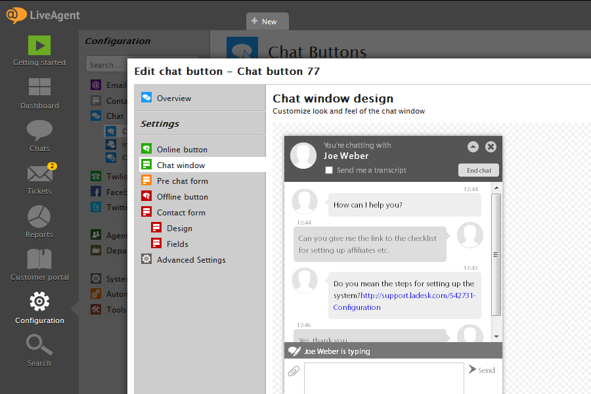Click the End chat button
The width and height of the screenshot is (591, 394).
(479, 171)
